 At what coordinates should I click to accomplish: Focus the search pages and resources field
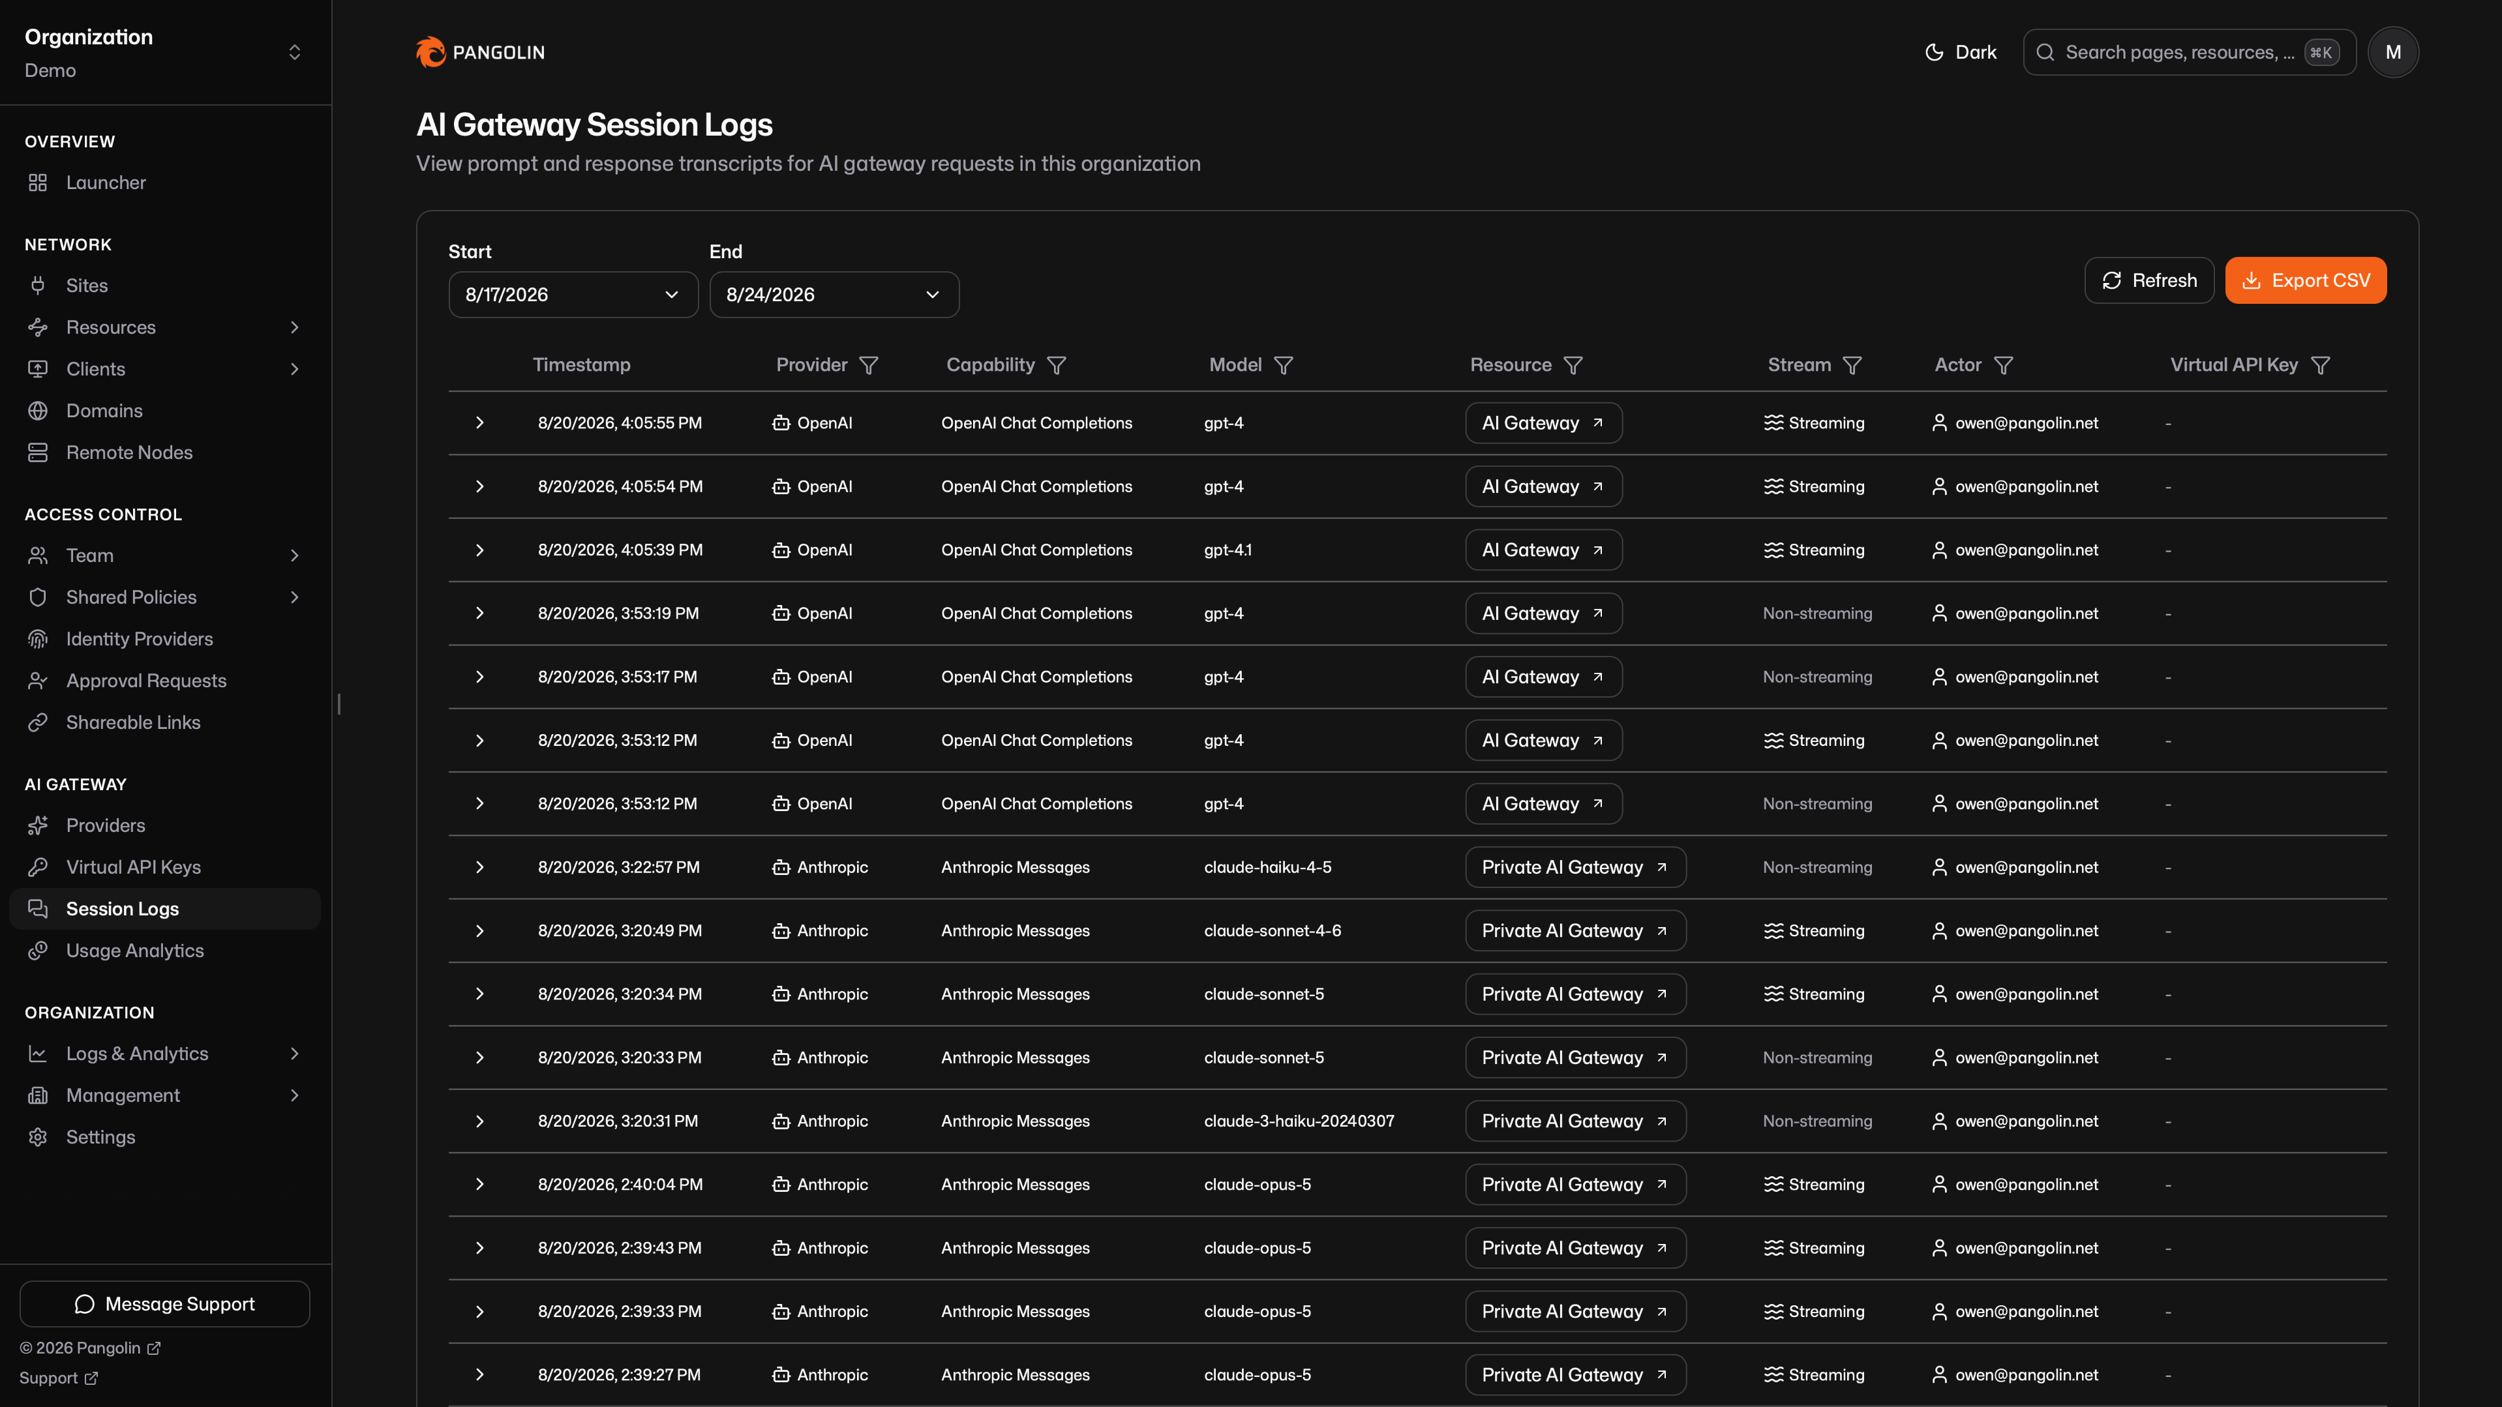point(2188,52)
